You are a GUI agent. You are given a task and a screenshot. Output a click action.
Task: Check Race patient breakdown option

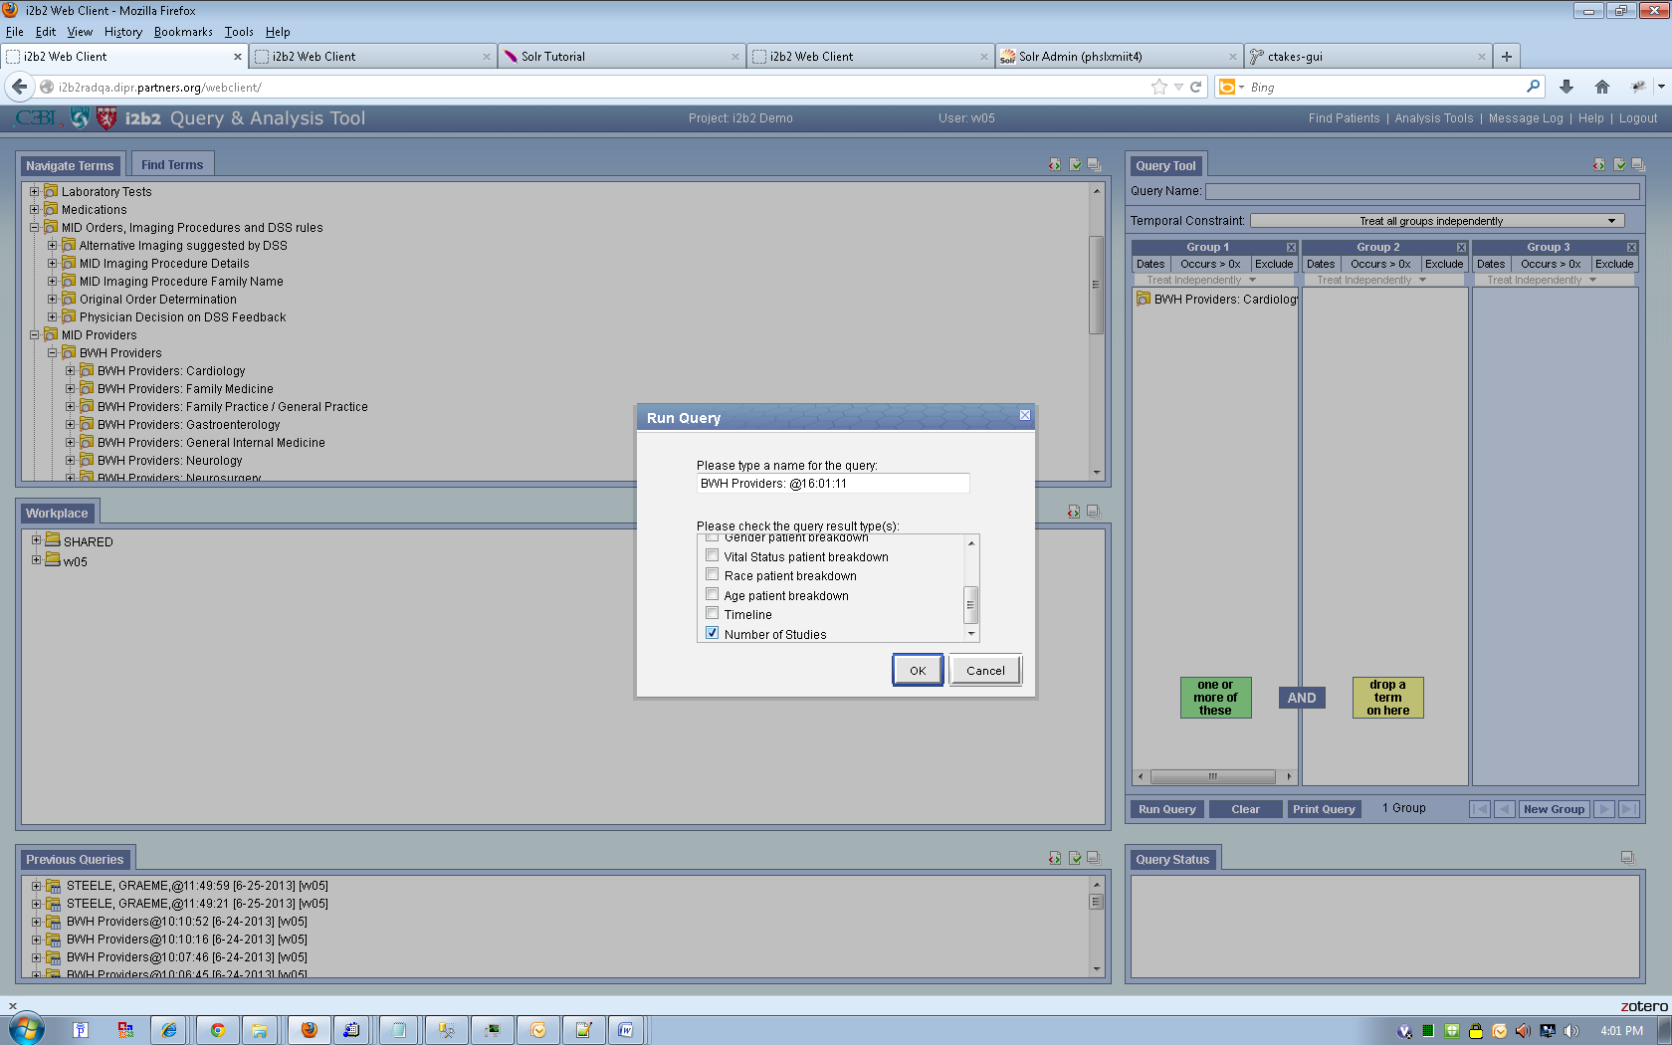[712, 574]
